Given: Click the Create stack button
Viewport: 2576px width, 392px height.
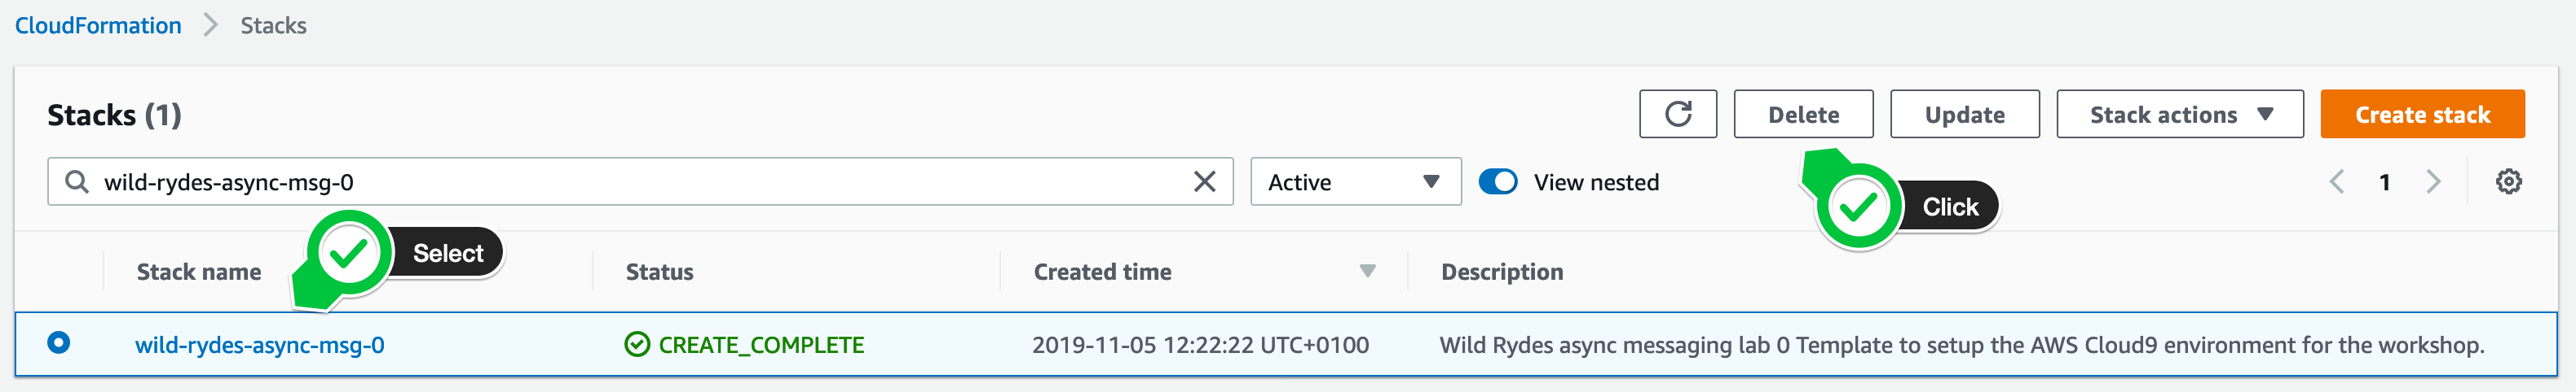Looking at the screenshot, I should (2422, 114).
